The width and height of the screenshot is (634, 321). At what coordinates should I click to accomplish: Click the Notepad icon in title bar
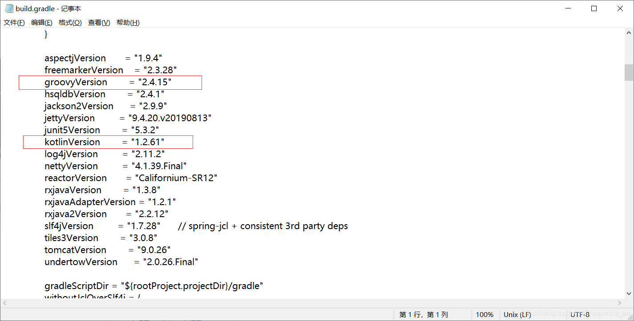coord(9,8)
